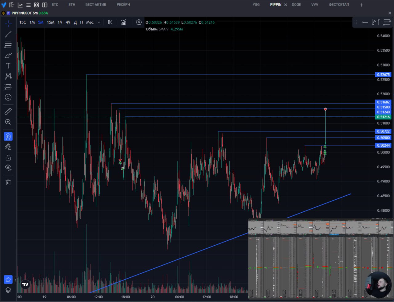Toggle lock all drawings
The height and width of the screenshot is (302, 394).
8,157
